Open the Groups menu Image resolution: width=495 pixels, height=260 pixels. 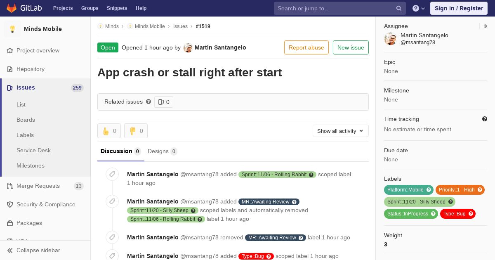pos(90,8)
